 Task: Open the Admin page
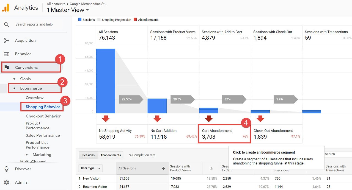pos(21,182)
